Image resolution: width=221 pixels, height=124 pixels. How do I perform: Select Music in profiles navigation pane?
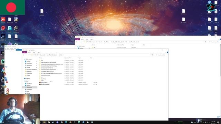[28, 92]
